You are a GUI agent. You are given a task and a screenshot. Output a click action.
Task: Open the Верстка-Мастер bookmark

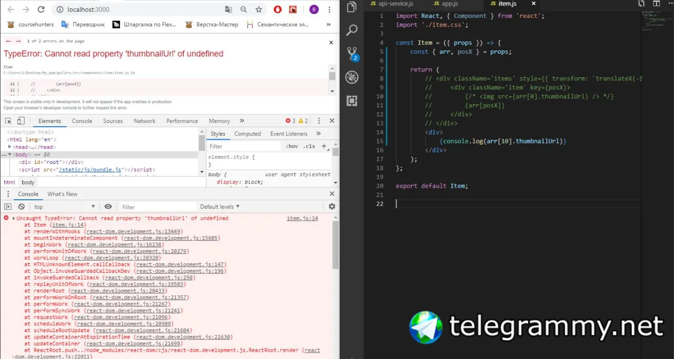pyautogui.click(x=212, y=24)
